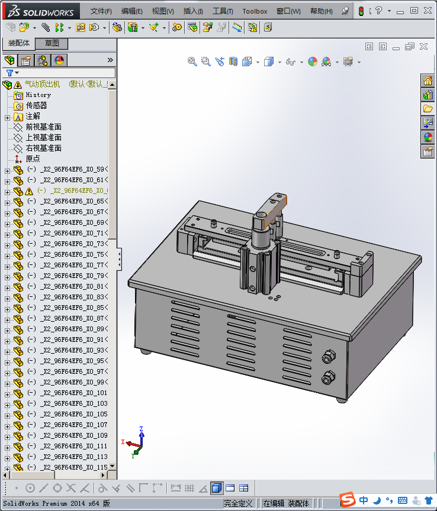Expand the 注解 annotations tree node
This screenshot has width=437, height=511.
[x=7, y=117]
